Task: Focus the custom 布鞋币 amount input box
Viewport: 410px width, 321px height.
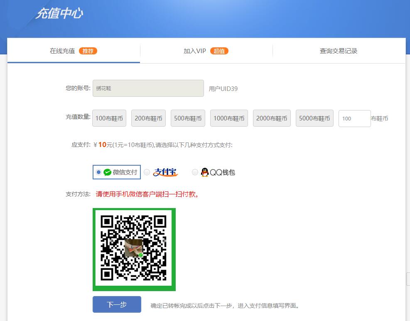Action: point(355,118)
